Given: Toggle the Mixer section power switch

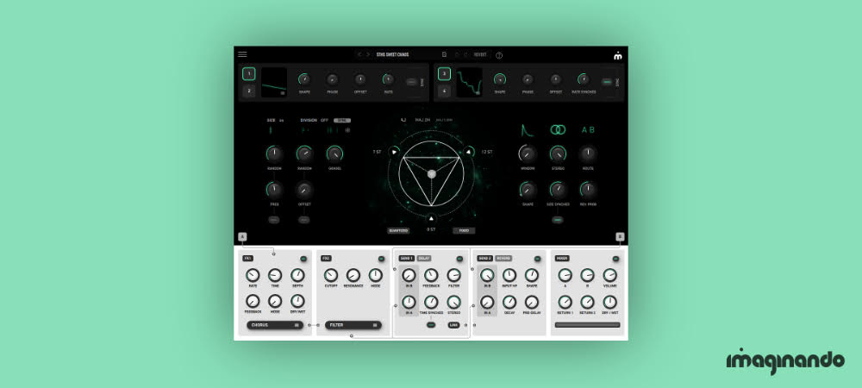Looking at the screenshot, I should pos(615,258).
